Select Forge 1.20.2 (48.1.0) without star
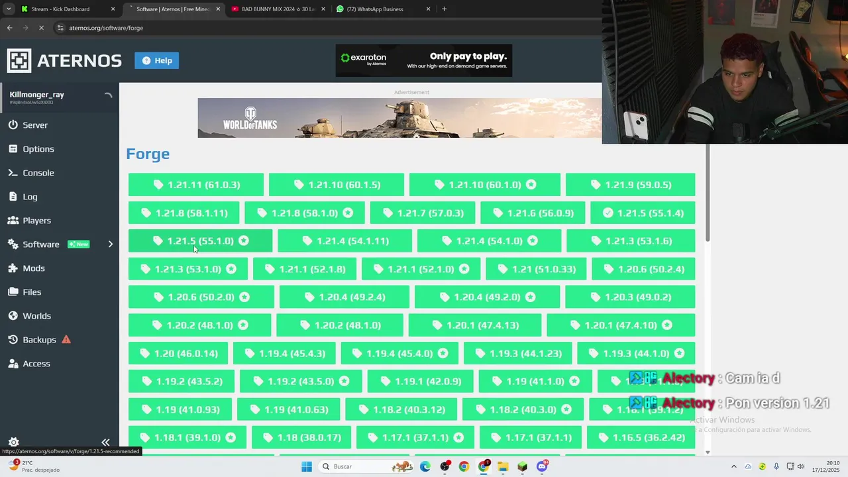 (x=340, y=325)
